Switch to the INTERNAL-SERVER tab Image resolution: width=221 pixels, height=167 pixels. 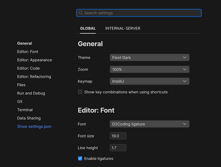(x=123, y=28)
